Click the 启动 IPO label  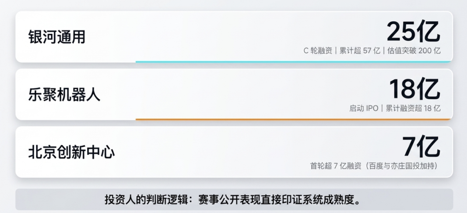pyautogui.click(x=364, y=108)
